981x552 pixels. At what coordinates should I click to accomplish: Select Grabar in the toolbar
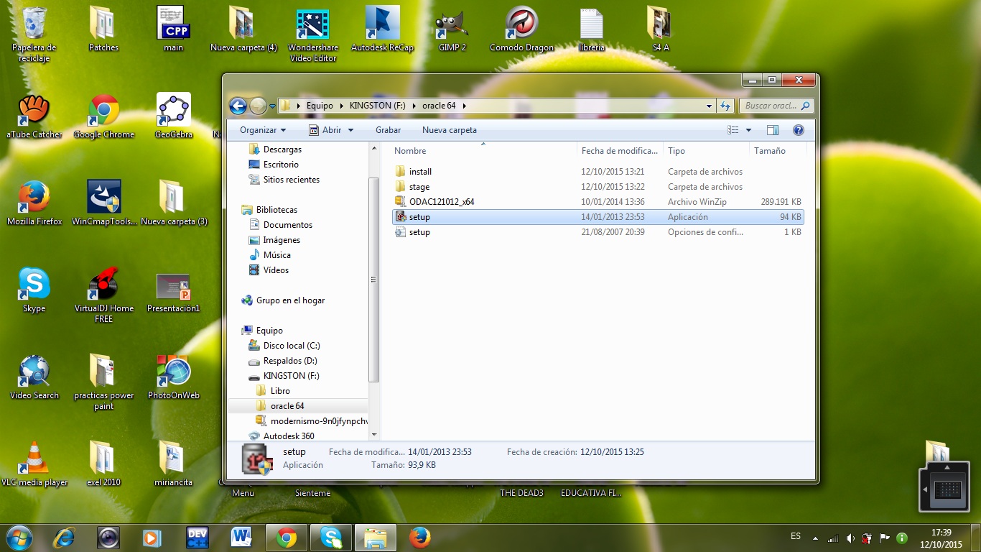tap(388, 130)
